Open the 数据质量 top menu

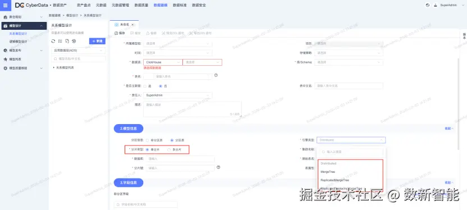141,5
